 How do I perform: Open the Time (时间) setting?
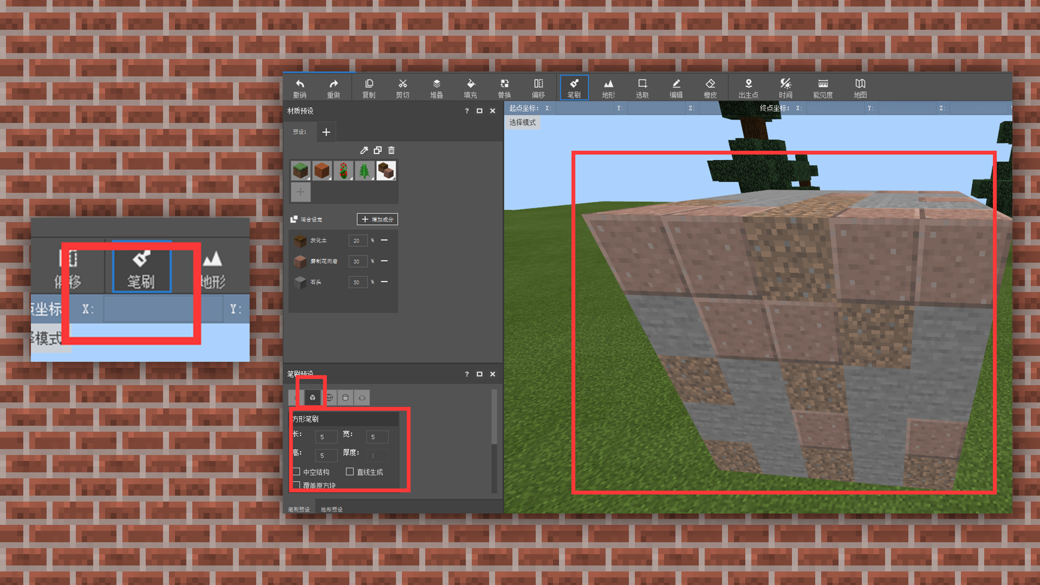tap(785, 88)
